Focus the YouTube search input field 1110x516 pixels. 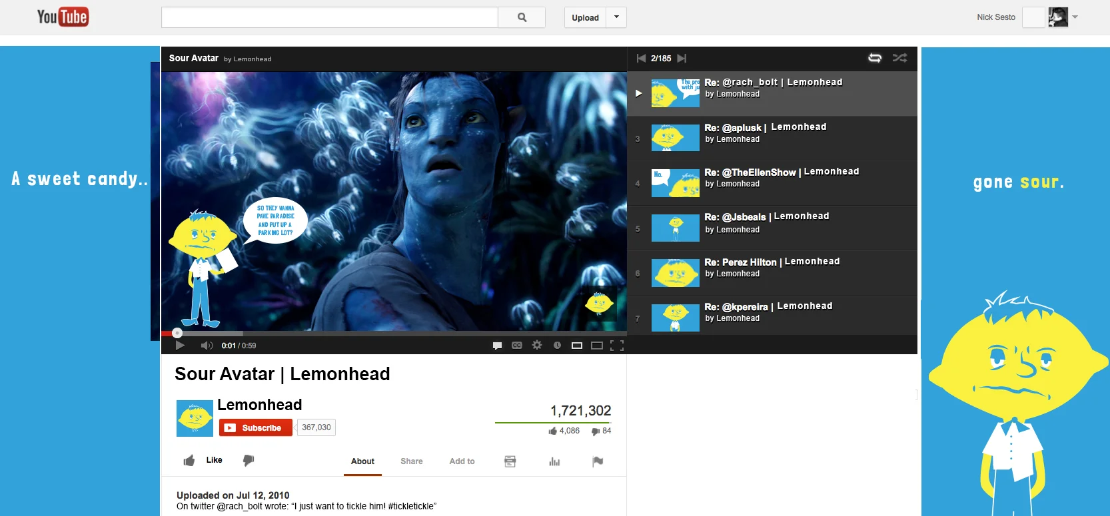(x=330, y=17)
